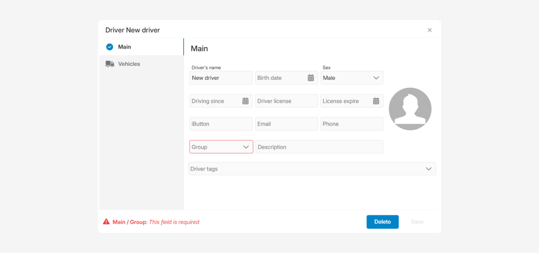
Task: Select the Email text field
Action: (286, 124)
